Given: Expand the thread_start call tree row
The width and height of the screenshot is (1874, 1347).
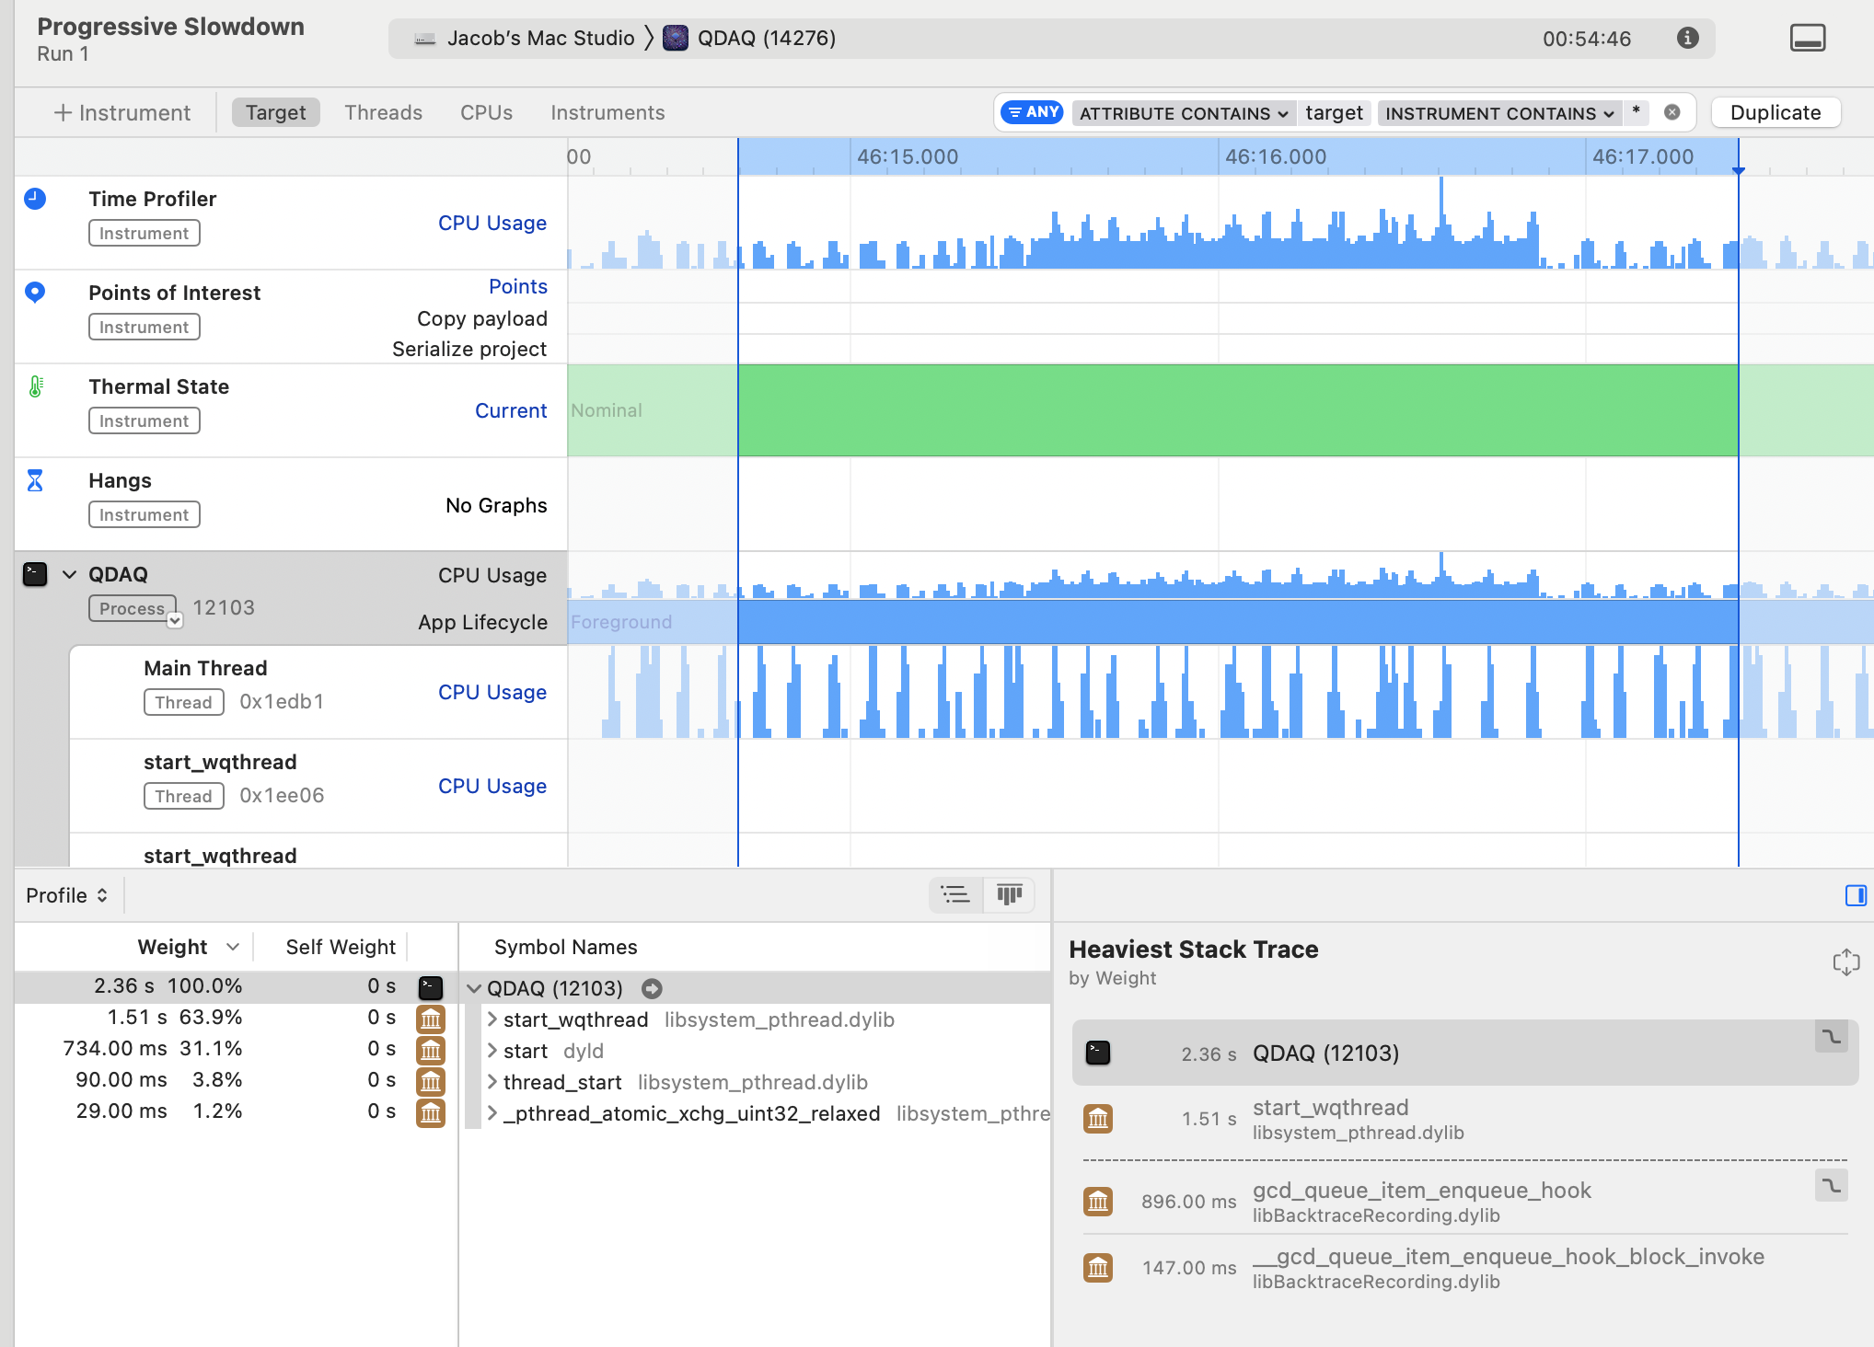Looking at the screenshot, I should (x=492, y=1082).
